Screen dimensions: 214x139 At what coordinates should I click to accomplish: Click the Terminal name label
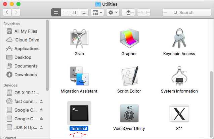click(x=79, y=128)
